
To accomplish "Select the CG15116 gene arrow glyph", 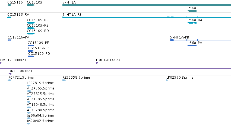I will (x=9, y=5).
